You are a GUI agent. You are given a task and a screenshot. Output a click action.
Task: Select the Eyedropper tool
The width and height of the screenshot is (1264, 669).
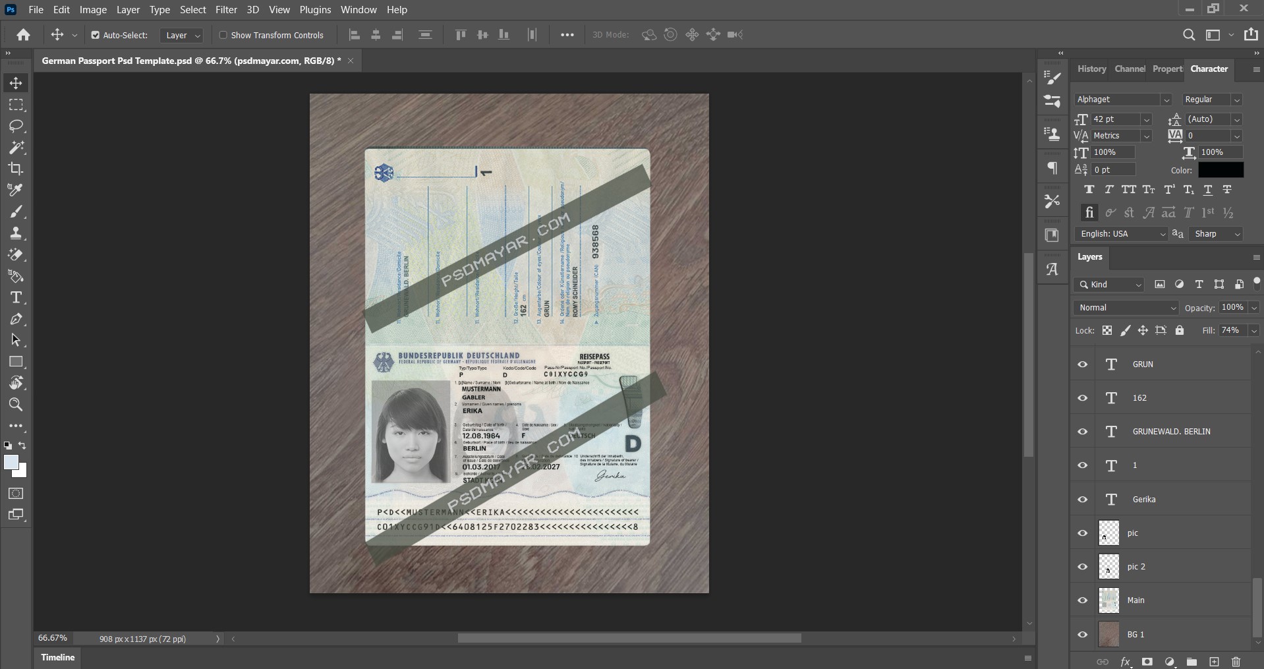click(16, 190)
